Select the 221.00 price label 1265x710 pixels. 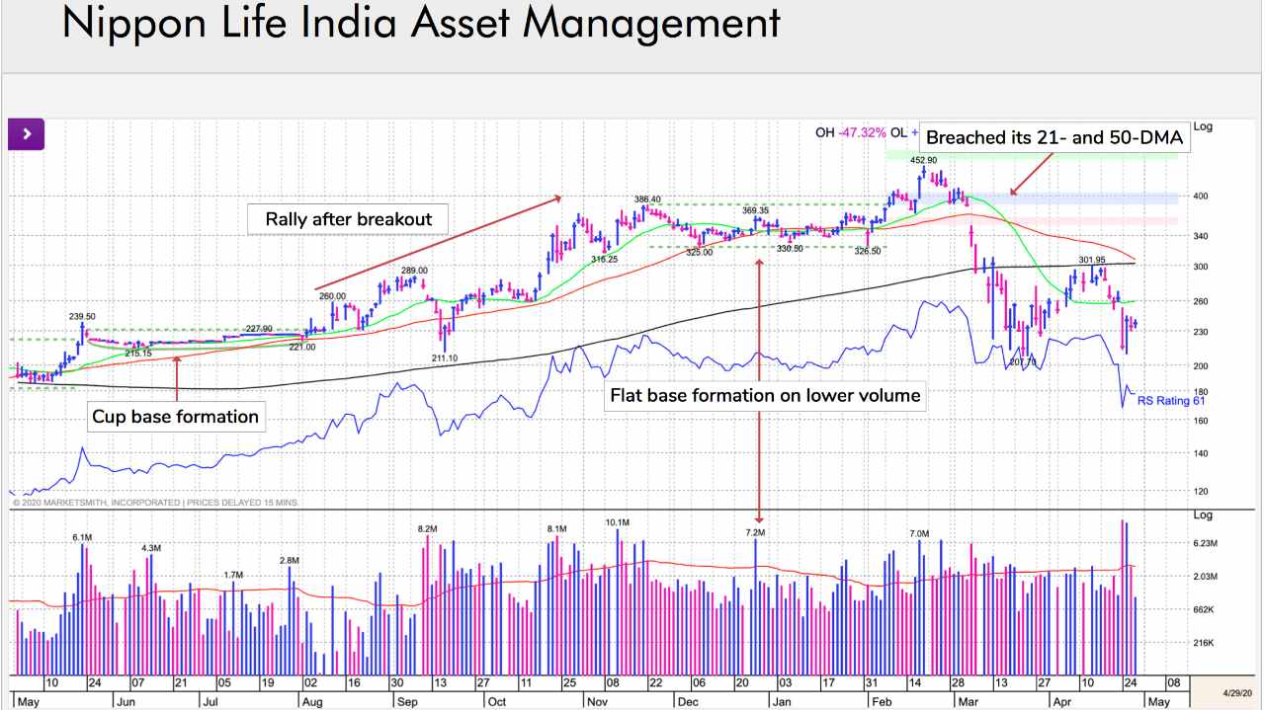pos(302,347)
